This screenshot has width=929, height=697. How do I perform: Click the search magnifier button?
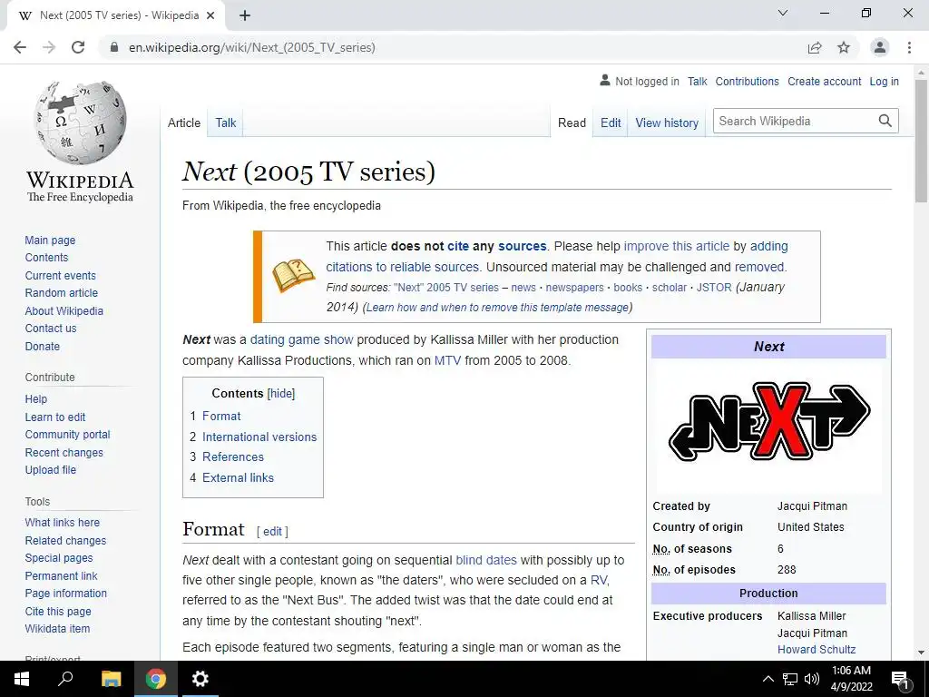[x=885, y=121]
